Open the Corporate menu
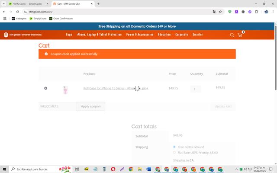This screenshot has width=277, height=173. [182, 35]
